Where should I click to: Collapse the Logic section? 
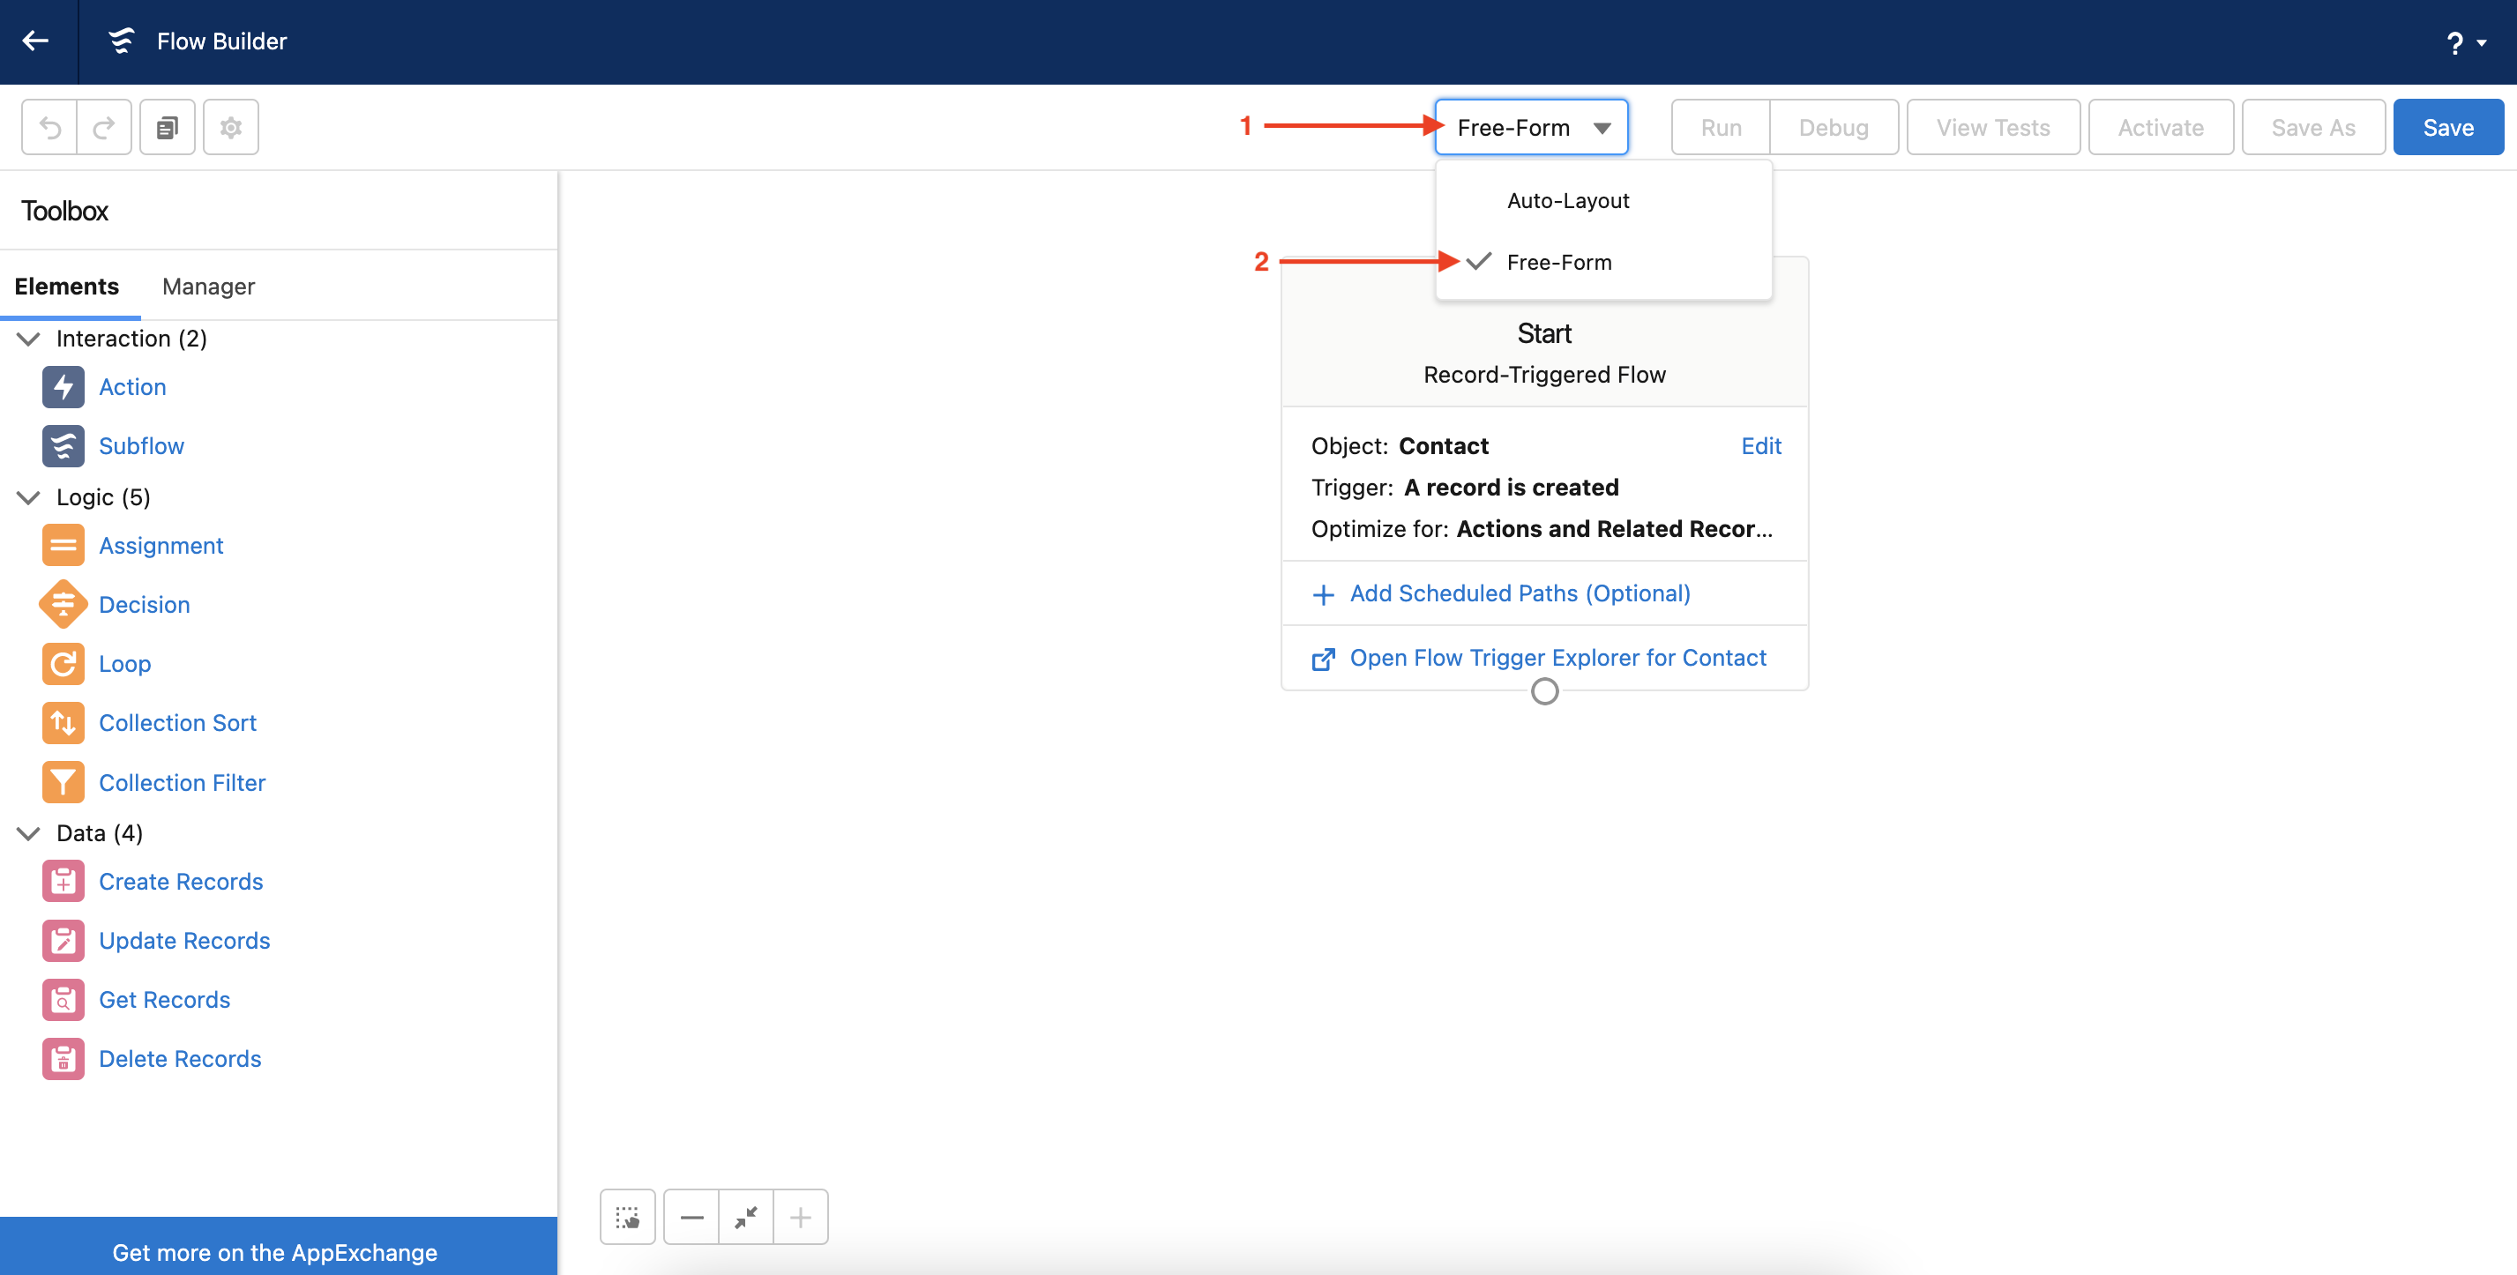[x=28, y=496]
